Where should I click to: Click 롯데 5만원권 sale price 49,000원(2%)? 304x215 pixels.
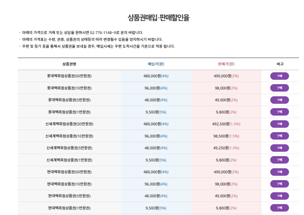[226, 100]
